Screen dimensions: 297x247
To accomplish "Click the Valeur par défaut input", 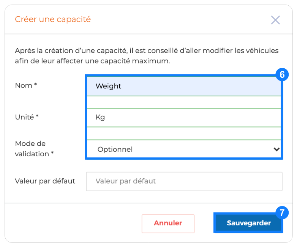I will tap(184, 181).
